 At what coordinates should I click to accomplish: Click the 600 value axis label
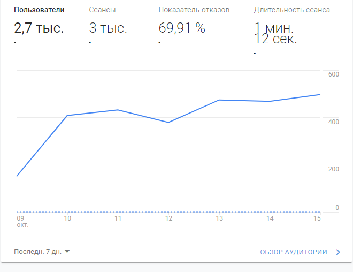[333, 74]
